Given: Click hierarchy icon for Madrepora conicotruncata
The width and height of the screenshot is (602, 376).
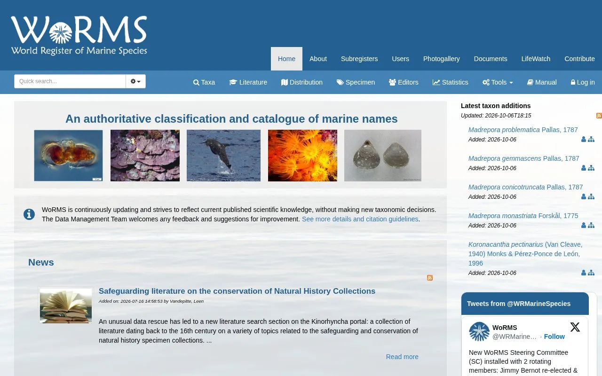Looking at the screenshot, I should [x=591, y=197].
